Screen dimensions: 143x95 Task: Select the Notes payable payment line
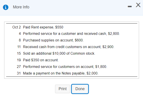point(61,73)
